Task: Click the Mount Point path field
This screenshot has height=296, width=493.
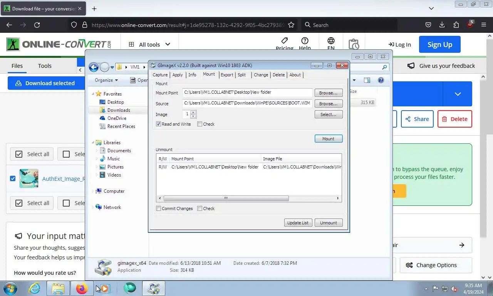Action: click(x=247, y=92)
